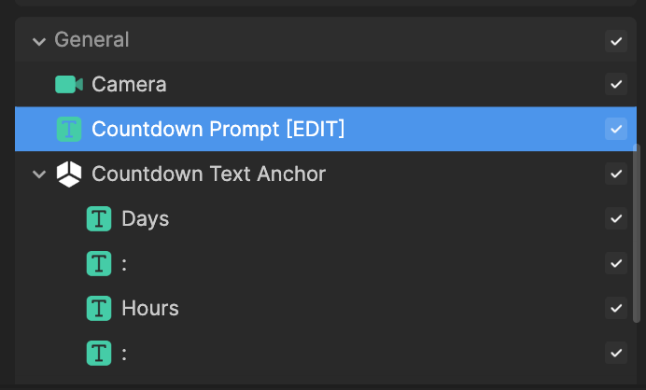Click the text icon of the first colon layer

click(x=99, y=263)
